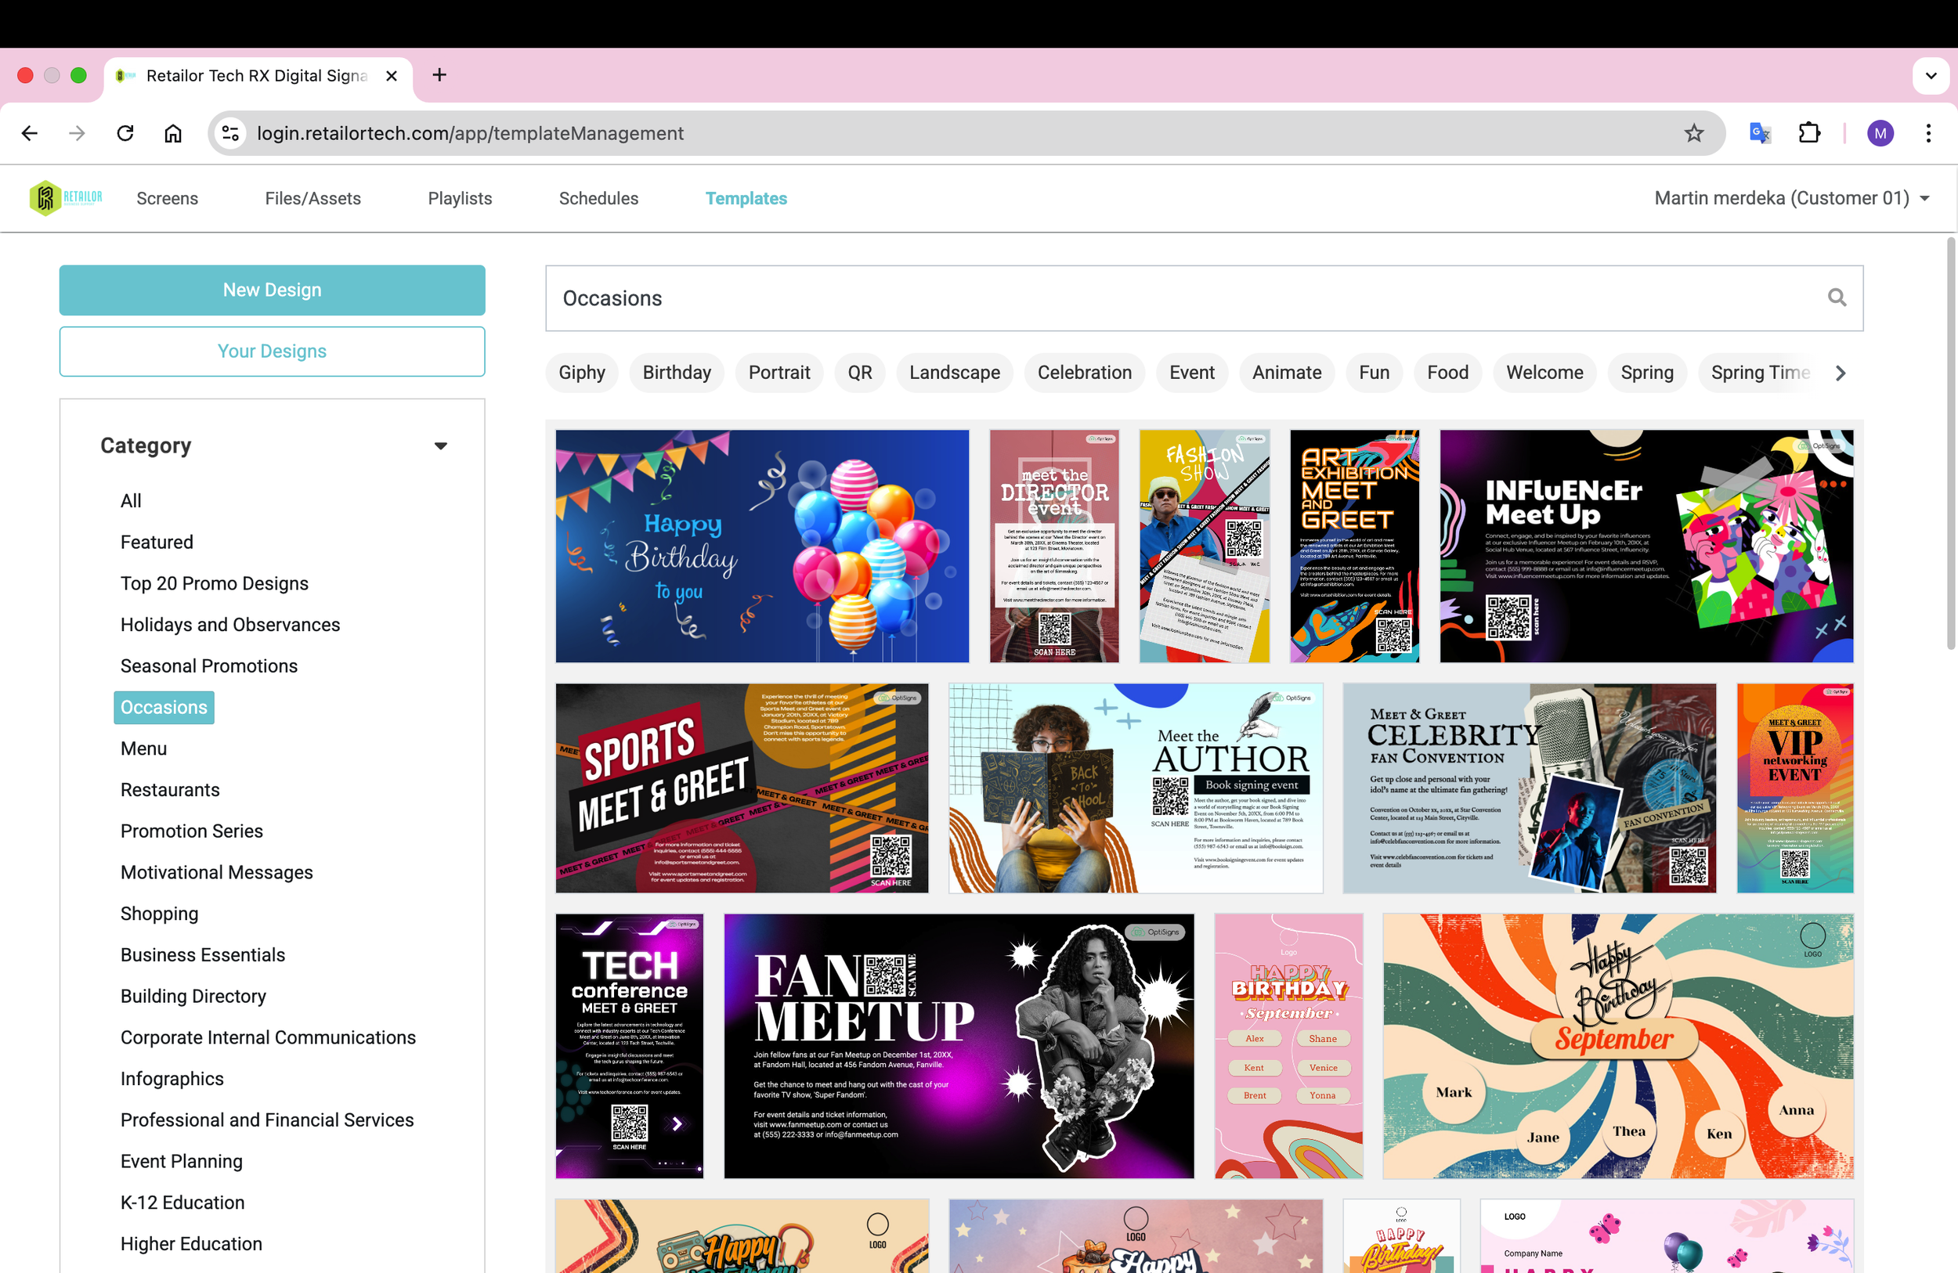
Task: Bookmark this page with star icon
Action: (1693, 133)
